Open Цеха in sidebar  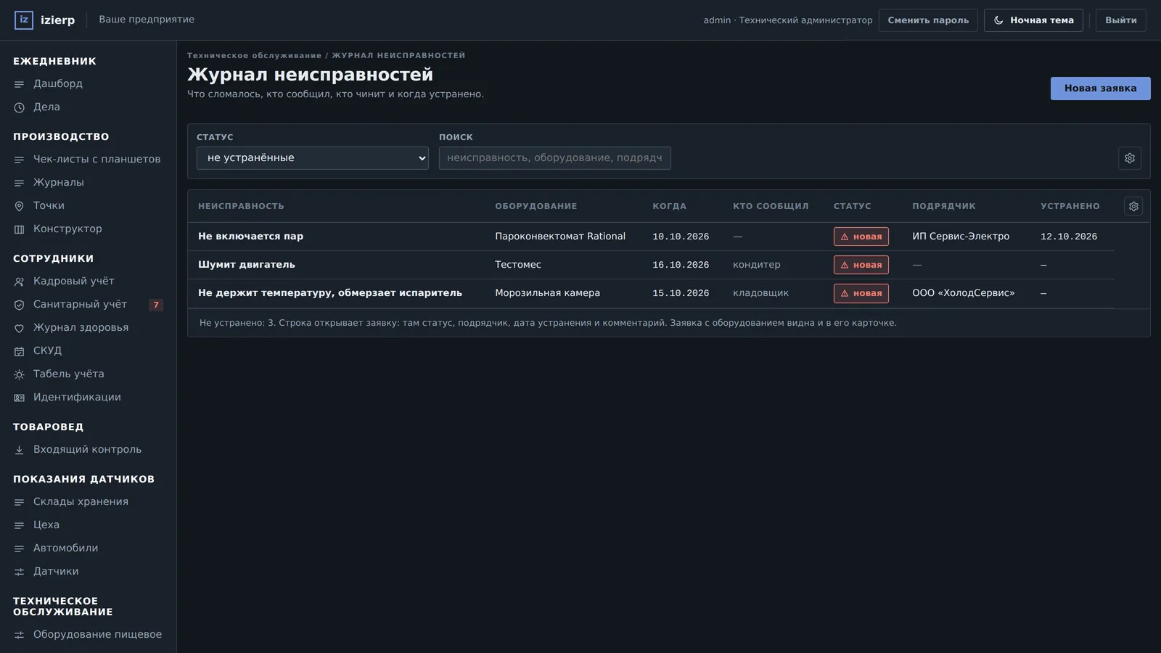tap(46, 525)
